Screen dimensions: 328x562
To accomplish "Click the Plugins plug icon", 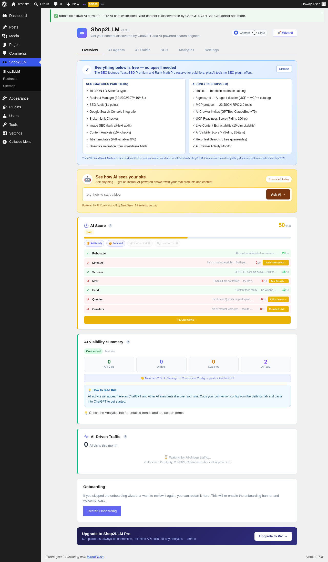I will [x=5, y=107].
